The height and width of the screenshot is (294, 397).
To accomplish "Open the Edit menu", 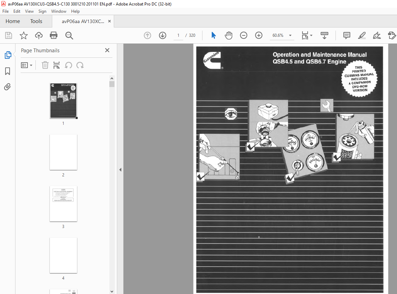I will point(17,11).
